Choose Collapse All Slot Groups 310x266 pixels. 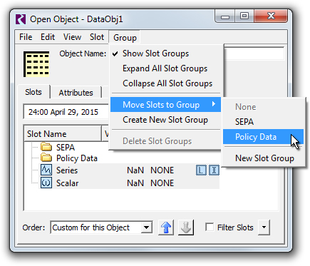165,83
